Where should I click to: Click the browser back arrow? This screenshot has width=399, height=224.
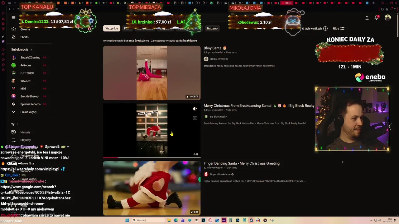point(9,9)
